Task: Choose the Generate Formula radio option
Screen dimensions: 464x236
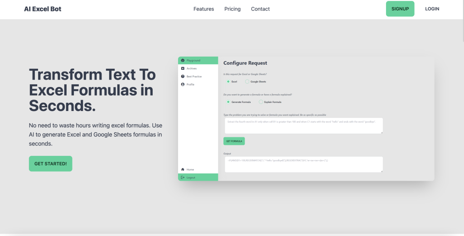Action: tap(228, 102)
